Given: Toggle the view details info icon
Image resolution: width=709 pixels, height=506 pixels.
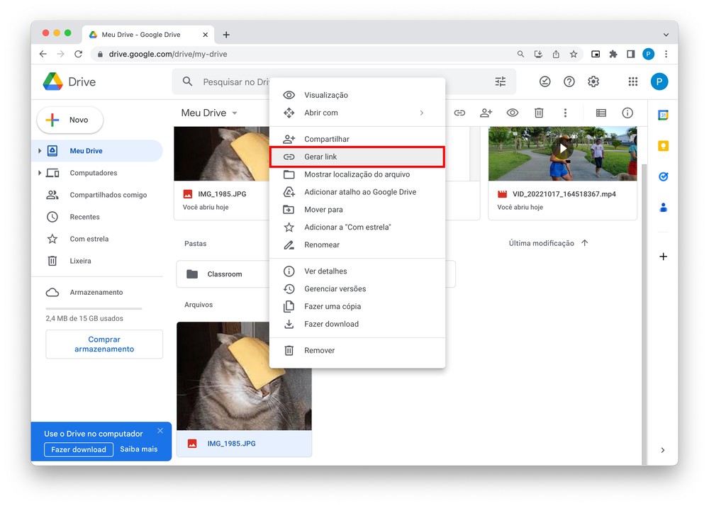Looking at the screenshot, I should click(627, 113).
